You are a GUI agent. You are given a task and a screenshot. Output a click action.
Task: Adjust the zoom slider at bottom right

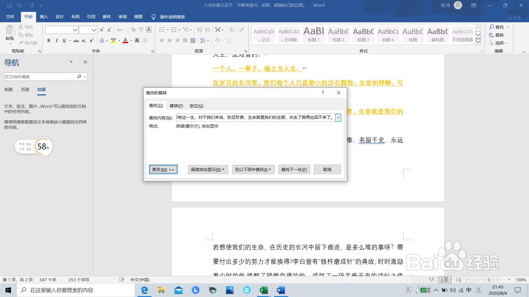(489, 280)
